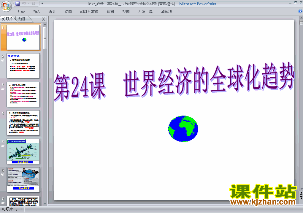Select slide 6 thumbnail labeled 资本全球化
The image size is (303, 213).
(x=23, y=180)
